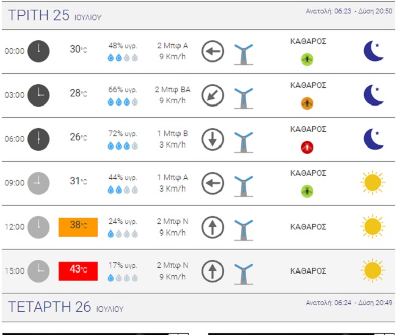Click the ΚΑΘΑΡΟΣ label at 12:00
Viewport: 400px width, 335px height.
click(x=308, y=227)
